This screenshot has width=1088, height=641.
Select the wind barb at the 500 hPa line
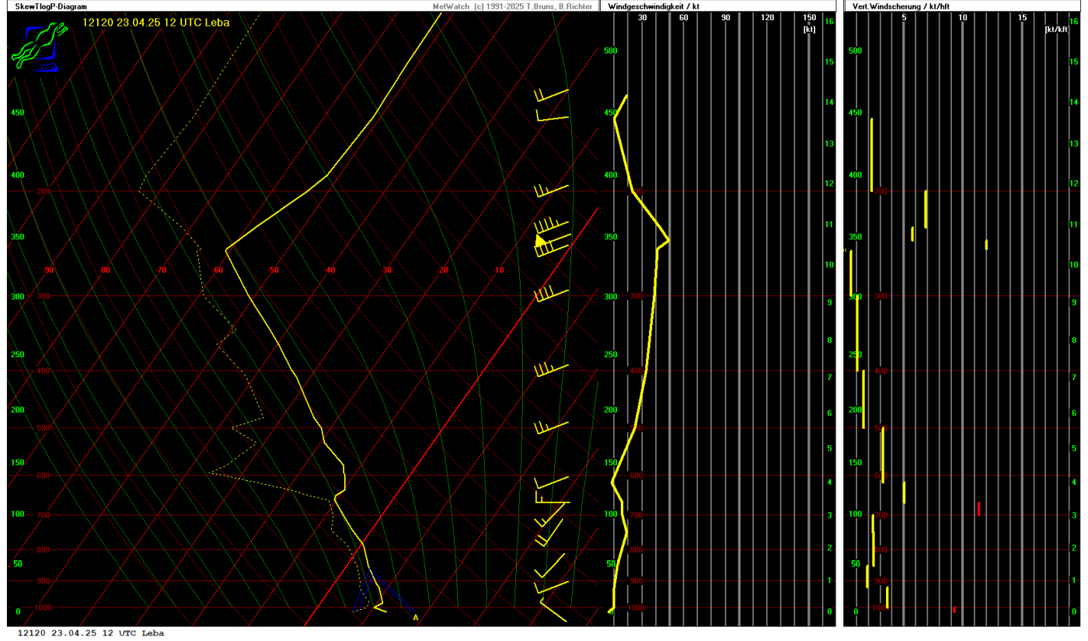552,427
